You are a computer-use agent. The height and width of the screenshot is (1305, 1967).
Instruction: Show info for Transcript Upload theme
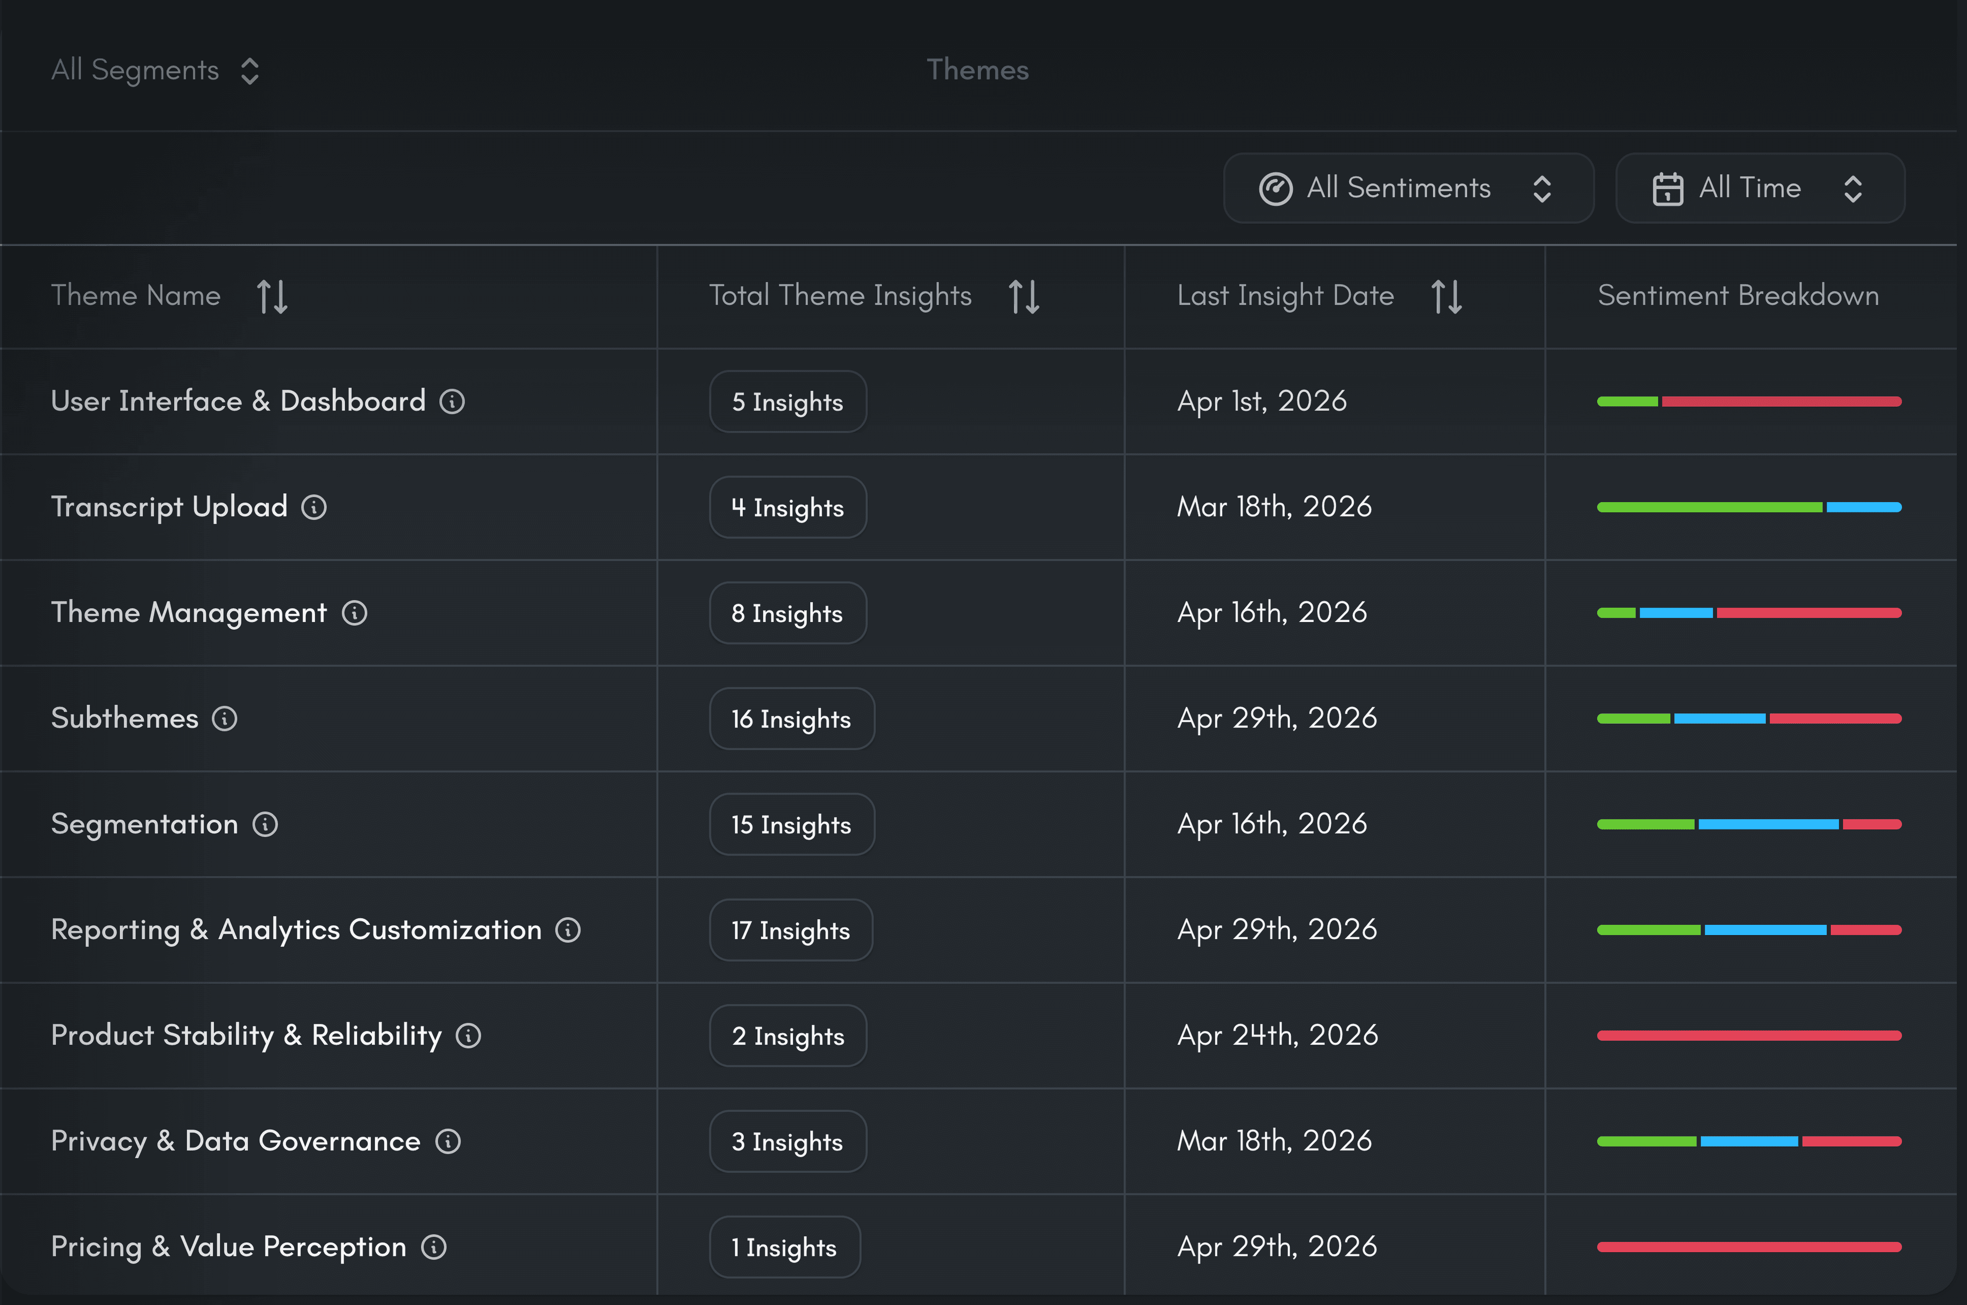pos(313,508)
